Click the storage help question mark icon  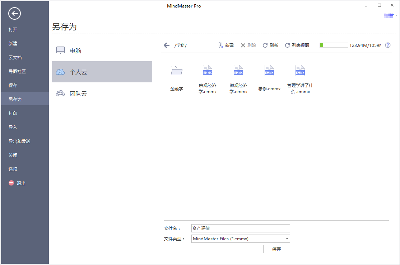pyautogui.click(x=388, y=45)
